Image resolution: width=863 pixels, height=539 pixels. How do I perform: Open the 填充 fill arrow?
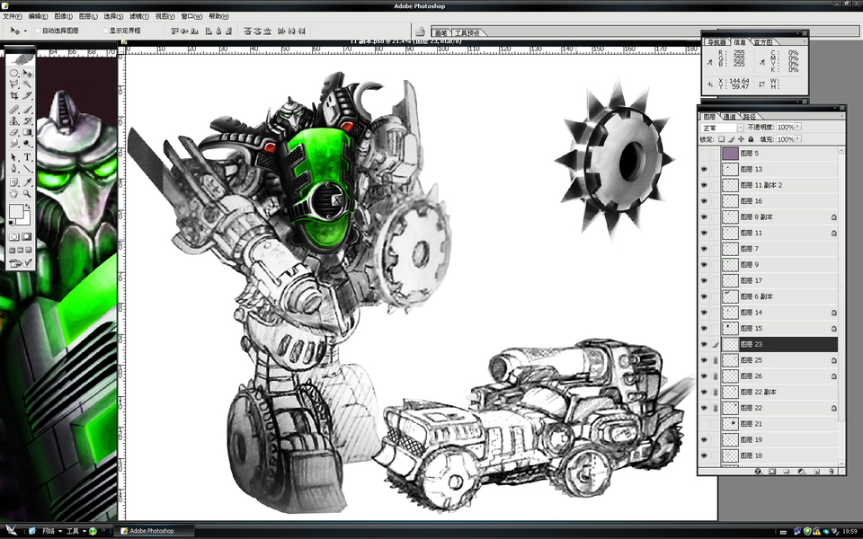[797, 140]
